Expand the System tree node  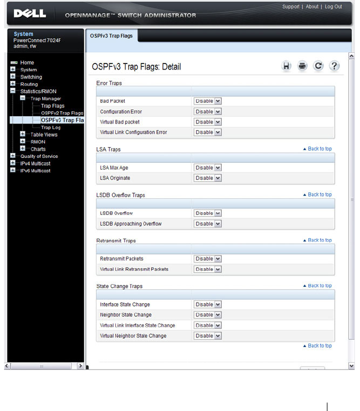[12, 69]
